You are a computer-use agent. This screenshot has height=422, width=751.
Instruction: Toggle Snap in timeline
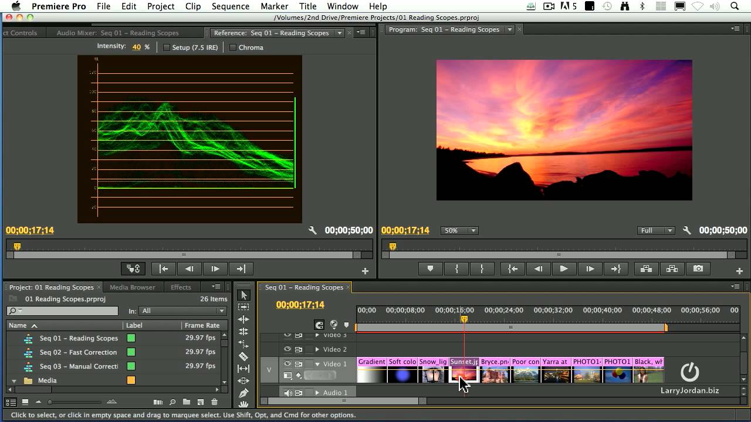tap(319, 325)
